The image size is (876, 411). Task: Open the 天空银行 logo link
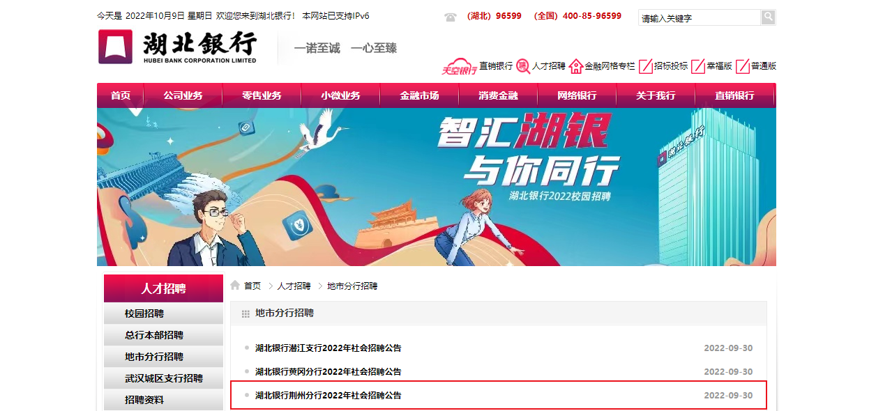pos(460,67)
